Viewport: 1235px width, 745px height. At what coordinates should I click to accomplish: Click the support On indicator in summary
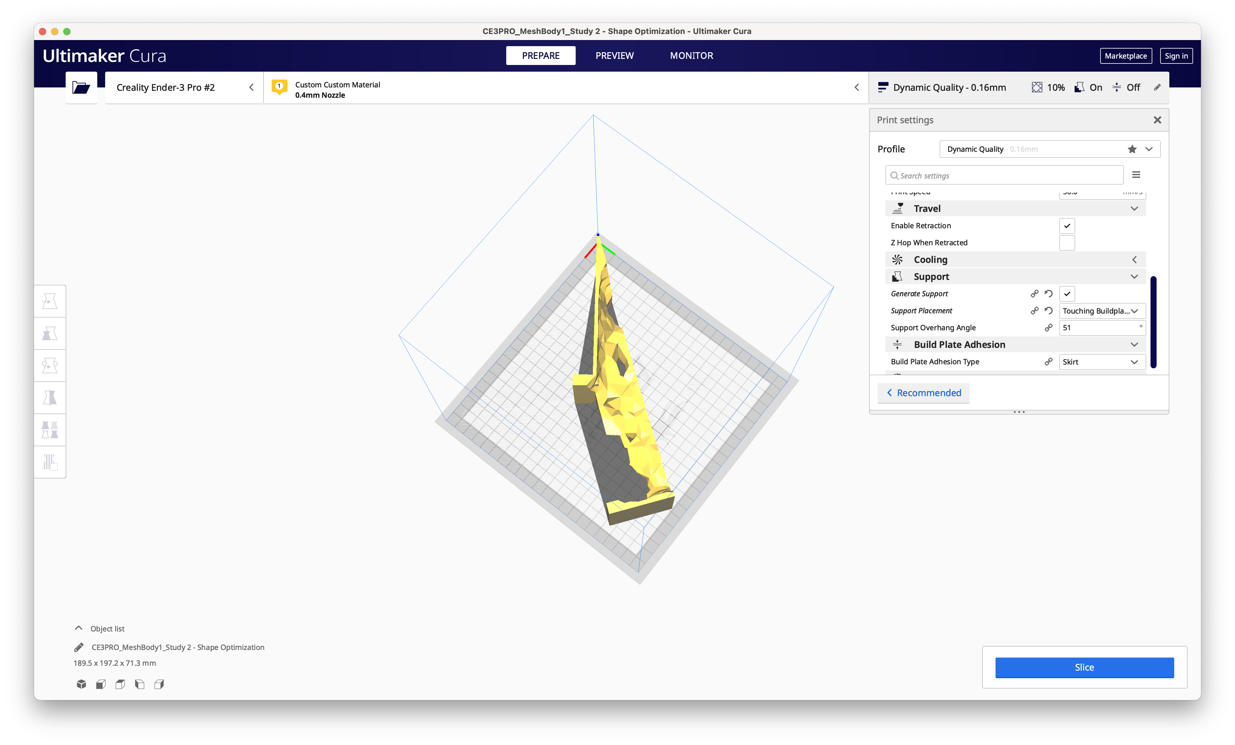tap(1088, 88)
